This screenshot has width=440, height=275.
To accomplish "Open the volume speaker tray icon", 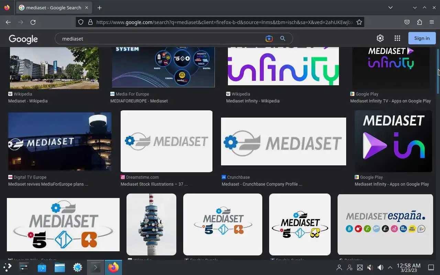I will click(380, 267).
